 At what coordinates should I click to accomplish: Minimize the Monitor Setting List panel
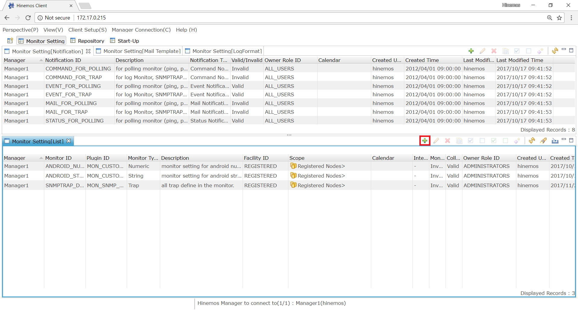(564, 139)
